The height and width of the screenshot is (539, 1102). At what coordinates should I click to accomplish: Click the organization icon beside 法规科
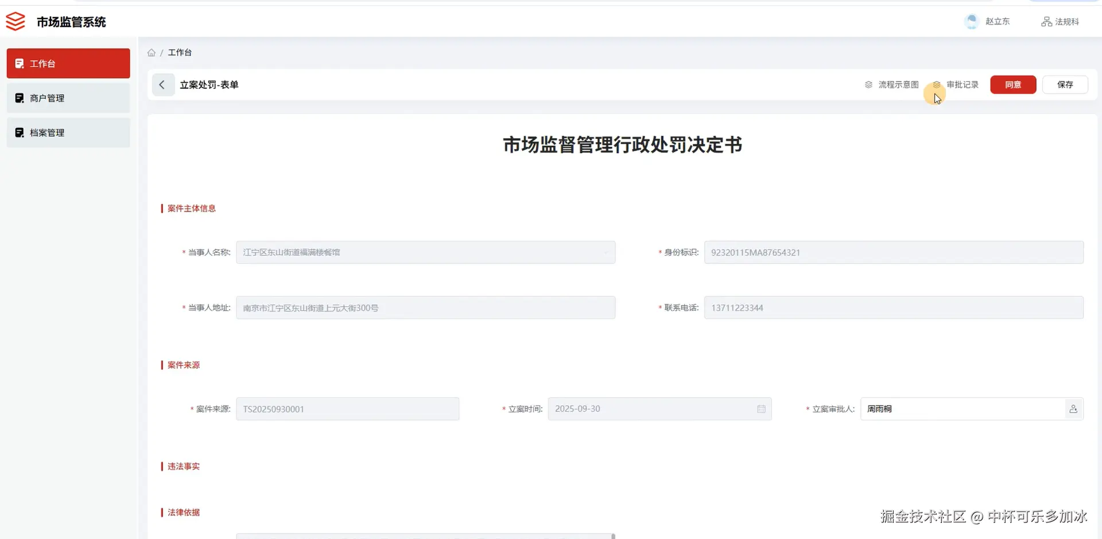1047,22
